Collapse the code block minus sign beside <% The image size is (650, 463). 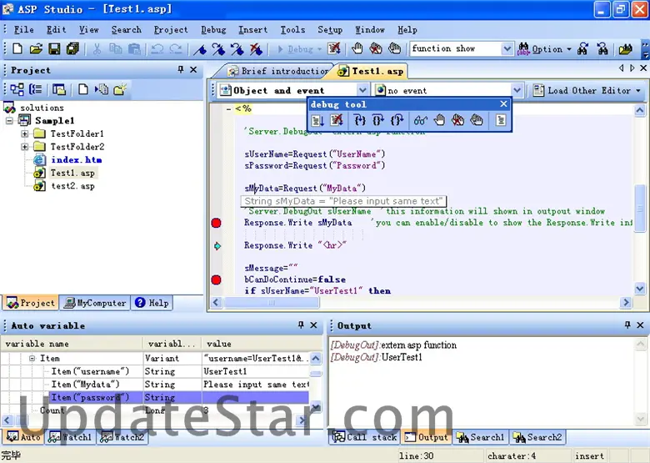pyautogui.click(x=228, y=108)
